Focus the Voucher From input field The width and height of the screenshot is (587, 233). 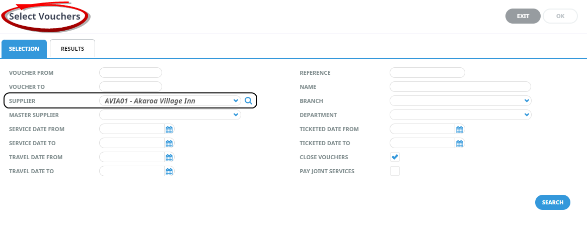[x=130, y=73]
